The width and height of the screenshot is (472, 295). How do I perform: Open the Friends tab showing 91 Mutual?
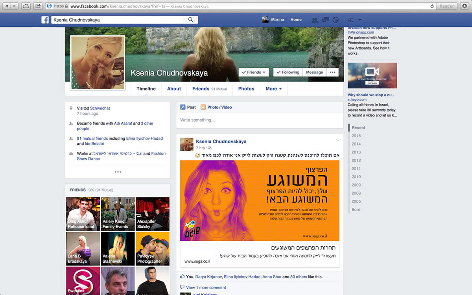210,89
